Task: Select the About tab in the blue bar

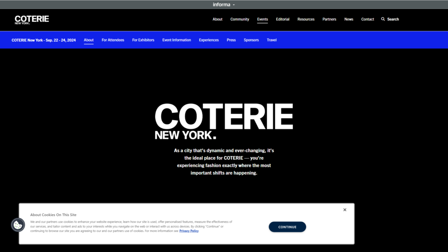Action: click(88, 40)
